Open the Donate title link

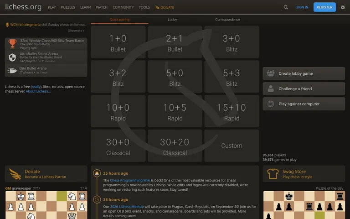(x=32, y=172)
